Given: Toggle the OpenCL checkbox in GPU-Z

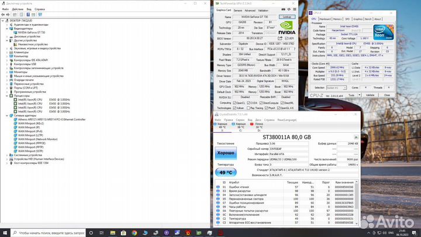Looking at the screenshot, I should click(x=234, y=103).
